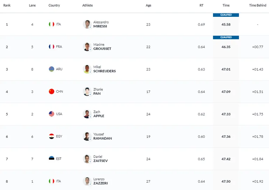
Task: Sort by the RT column header
Action: tap(201, 5)
